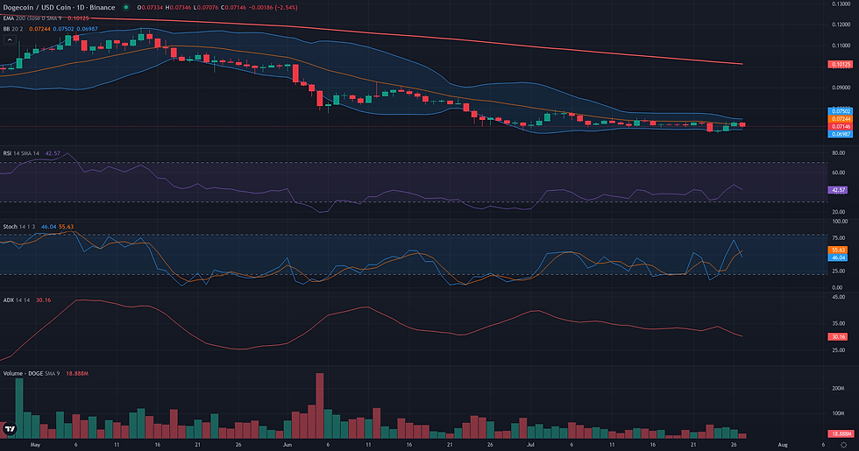The height and width of the screenshot is (451, 859).
Task: Click the May label on the time axis
Action: pos(36,445)
